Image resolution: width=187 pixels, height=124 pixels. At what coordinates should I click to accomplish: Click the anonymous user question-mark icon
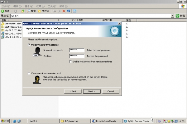37,80
